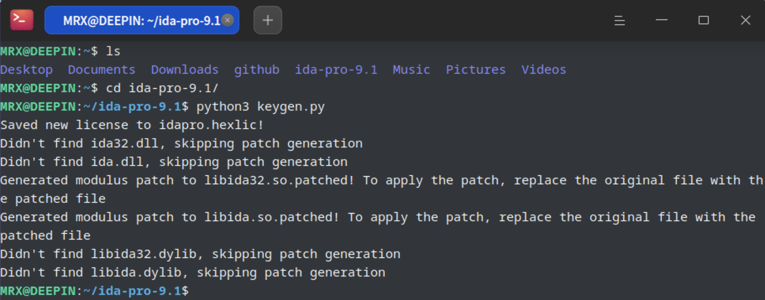Click the 'python3 keygen.py' command text
765x300 pixels.
[x=260, y=106]
